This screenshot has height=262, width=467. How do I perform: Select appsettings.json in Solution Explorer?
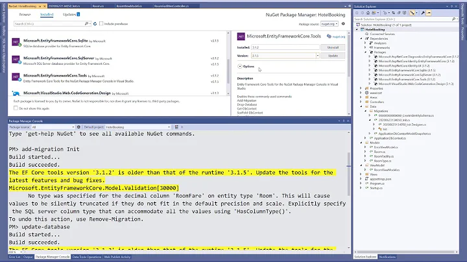[x=381, y=179]
